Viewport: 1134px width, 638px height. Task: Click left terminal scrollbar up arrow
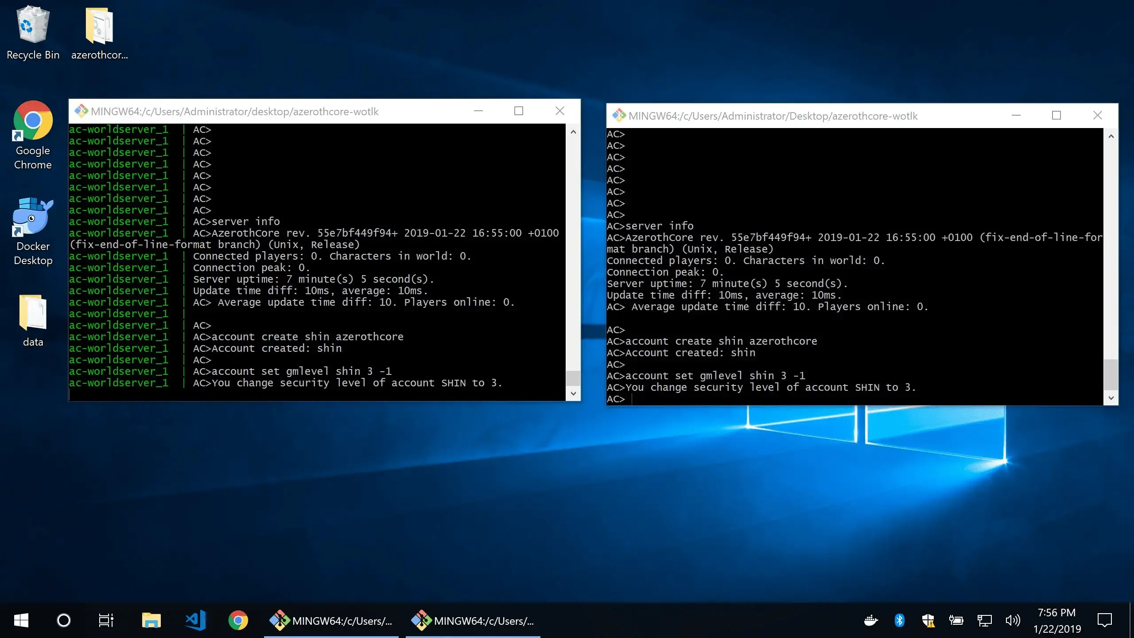point(573,132)
